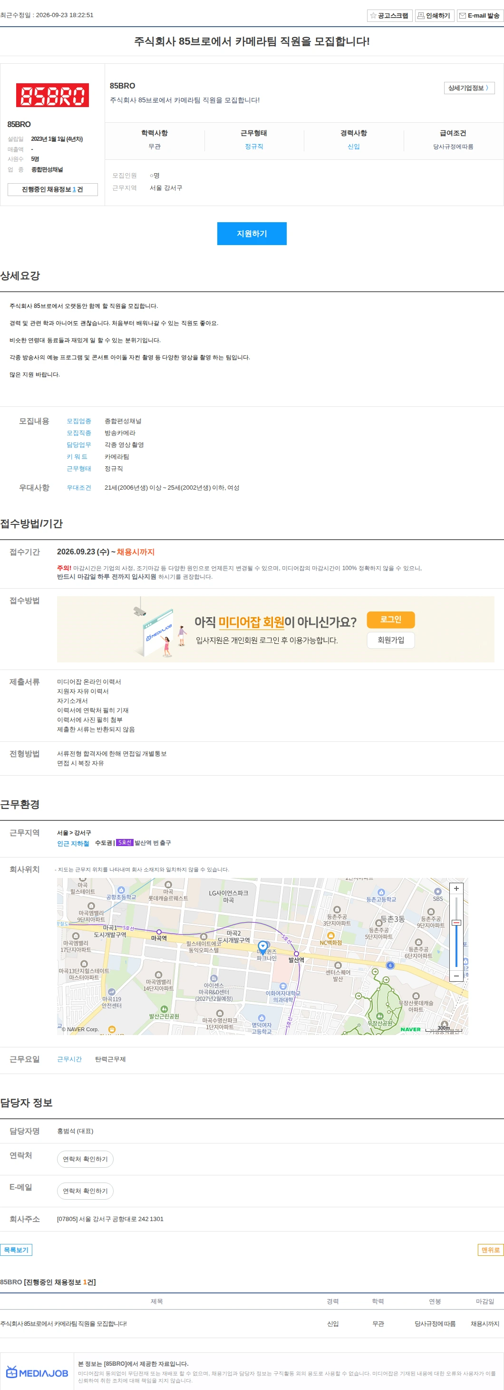
Task: Click the 탄력근무제 working hours value
Action: click(x=110, y=1059)
